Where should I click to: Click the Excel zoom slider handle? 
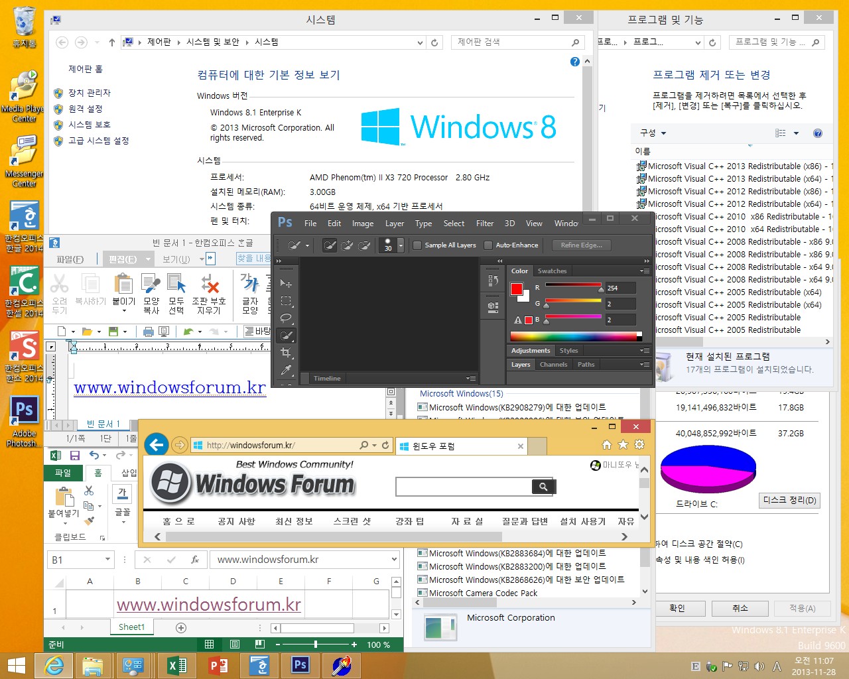click(x=315, y=644)
